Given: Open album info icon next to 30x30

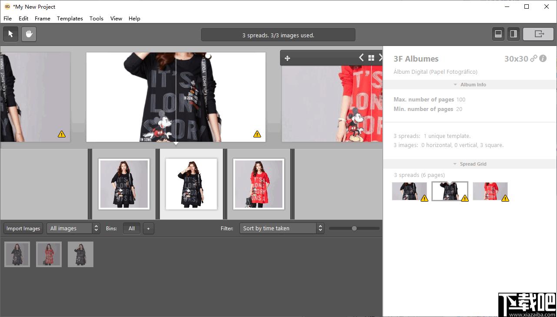Looking at the screenshot, I should point(543,59).
